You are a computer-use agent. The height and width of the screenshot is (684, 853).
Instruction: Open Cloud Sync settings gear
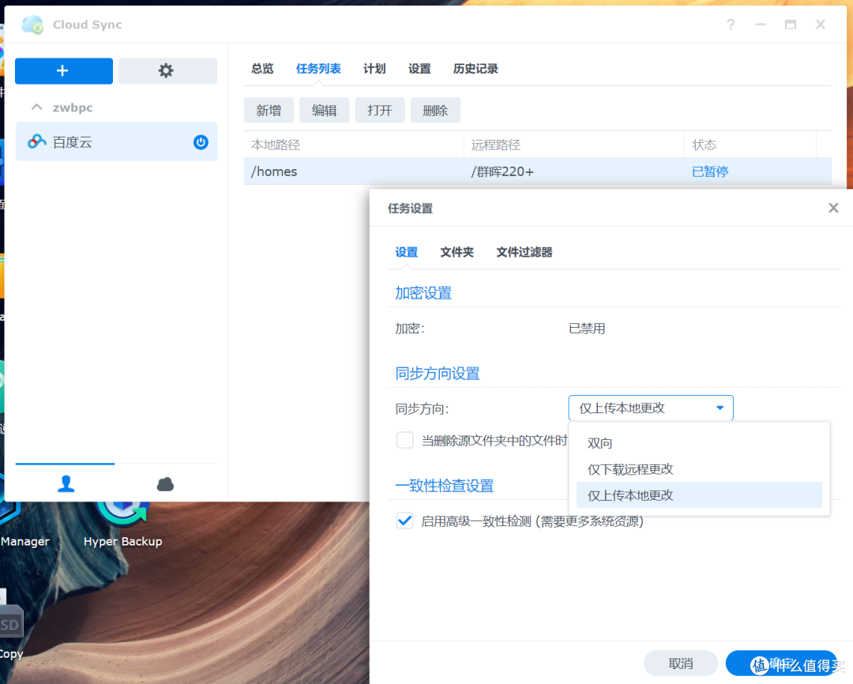point(167,71)
